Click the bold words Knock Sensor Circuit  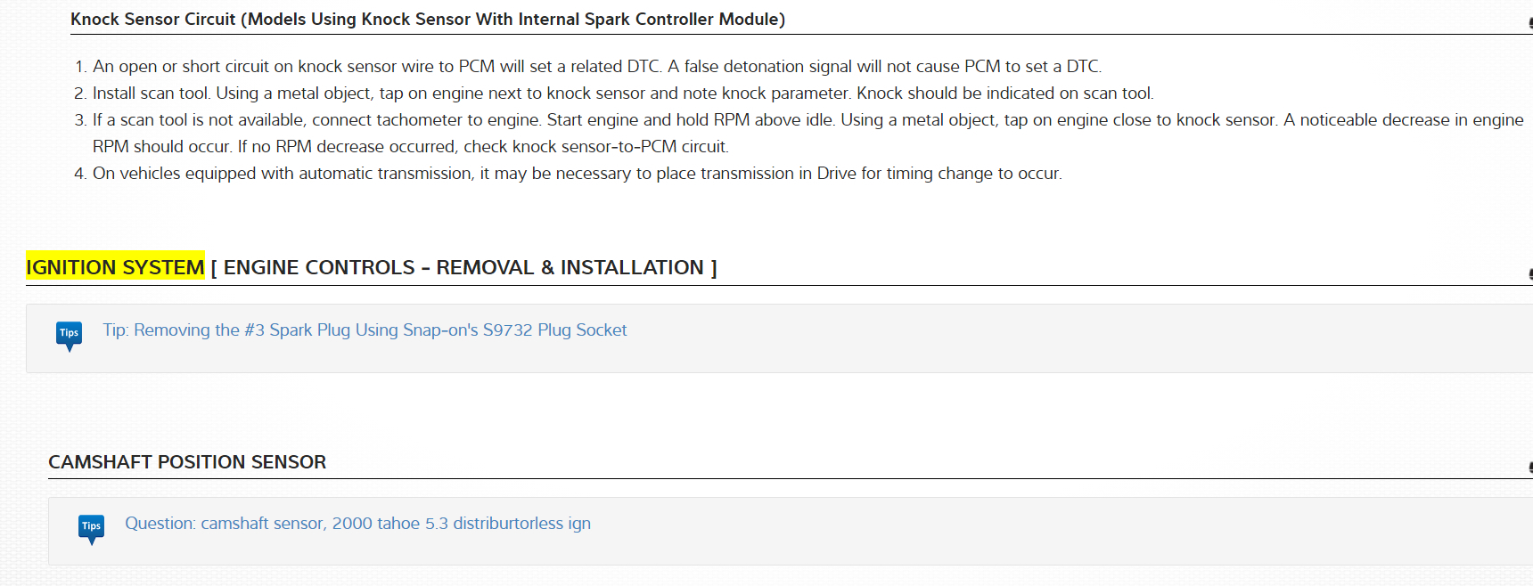tap(152, 20)
